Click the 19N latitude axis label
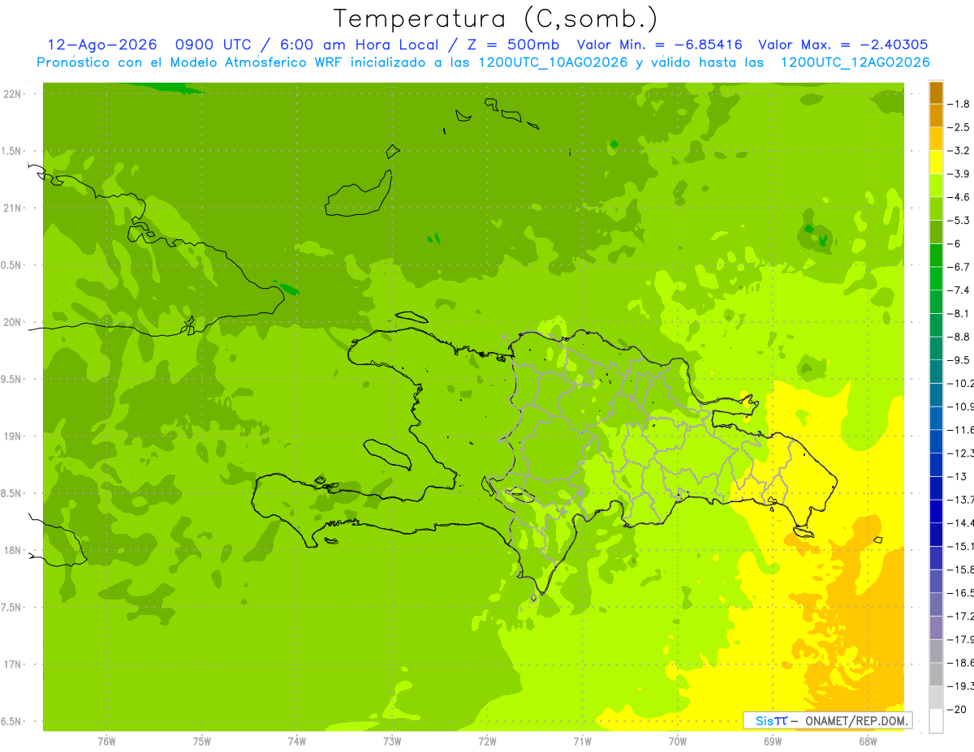974x752 pixels. pyautogui.click(x=13, y=436)
